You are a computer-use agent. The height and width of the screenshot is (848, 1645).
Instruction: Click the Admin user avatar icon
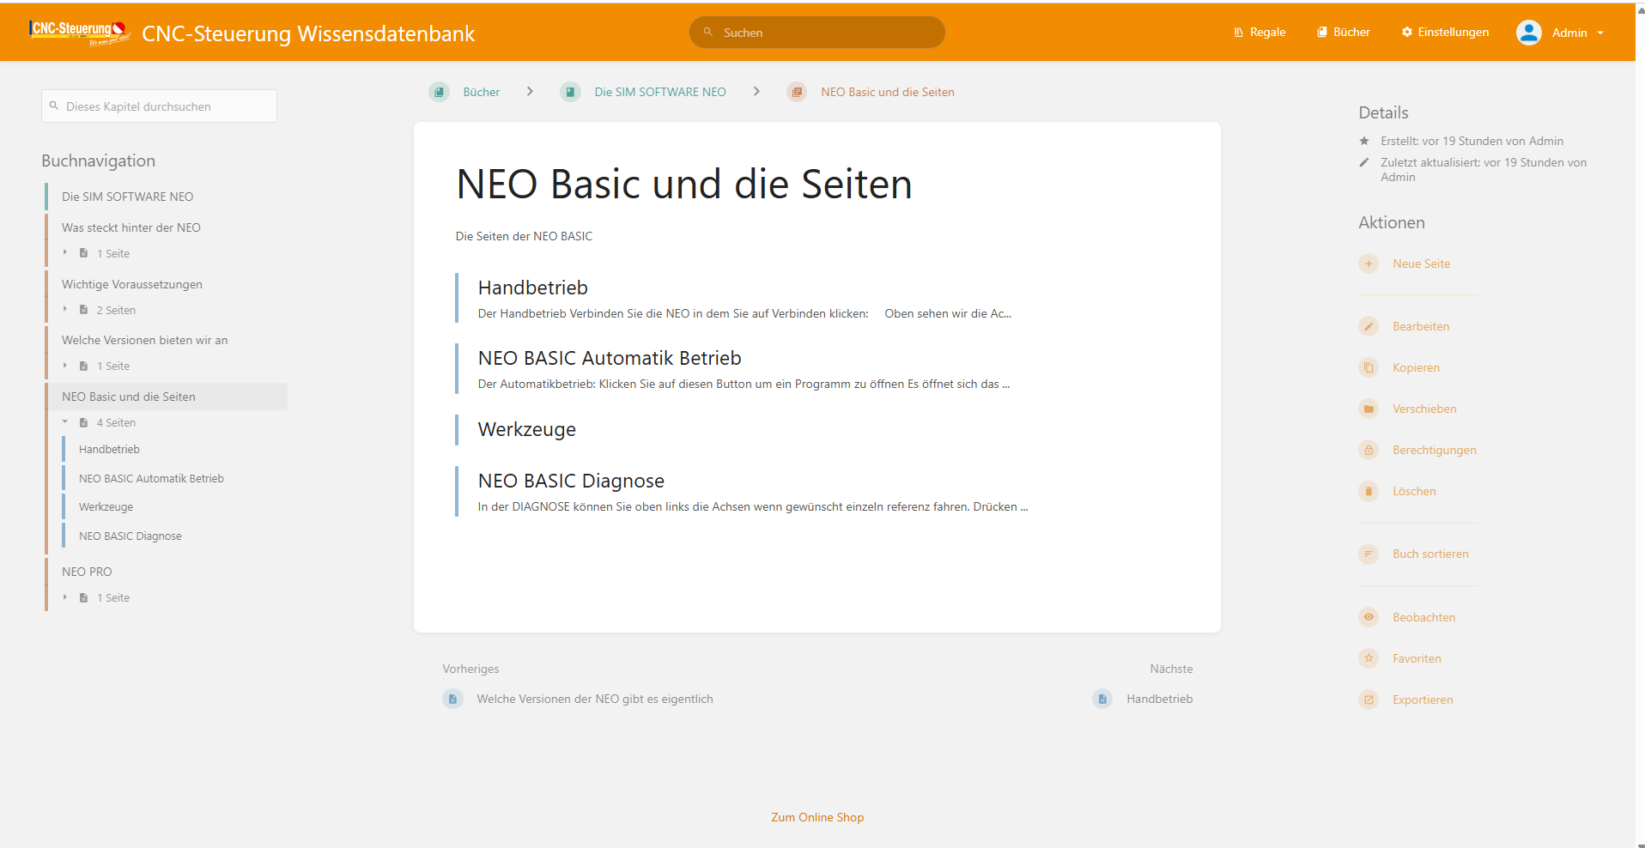(x=1529, y=33)
